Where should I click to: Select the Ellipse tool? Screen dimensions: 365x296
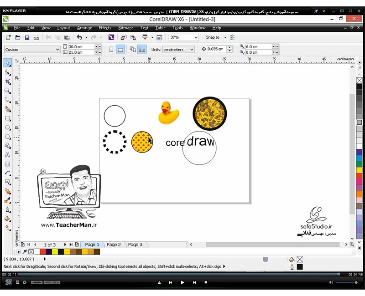(8, 128)
